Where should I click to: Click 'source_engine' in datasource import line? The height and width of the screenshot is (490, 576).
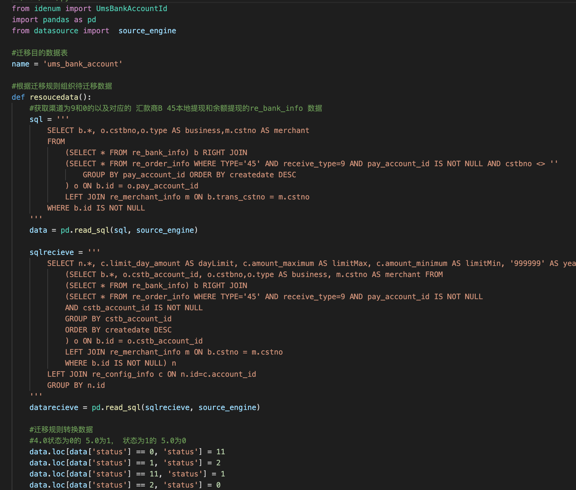pyautogui.click(x=147, y=31)
